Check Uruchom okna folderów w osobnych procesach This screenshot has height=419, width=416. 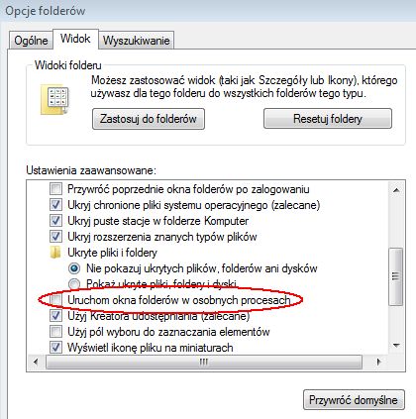[55, 300]
